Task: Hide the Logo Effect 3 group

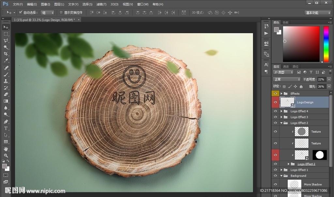Action: tap(275, 117)
